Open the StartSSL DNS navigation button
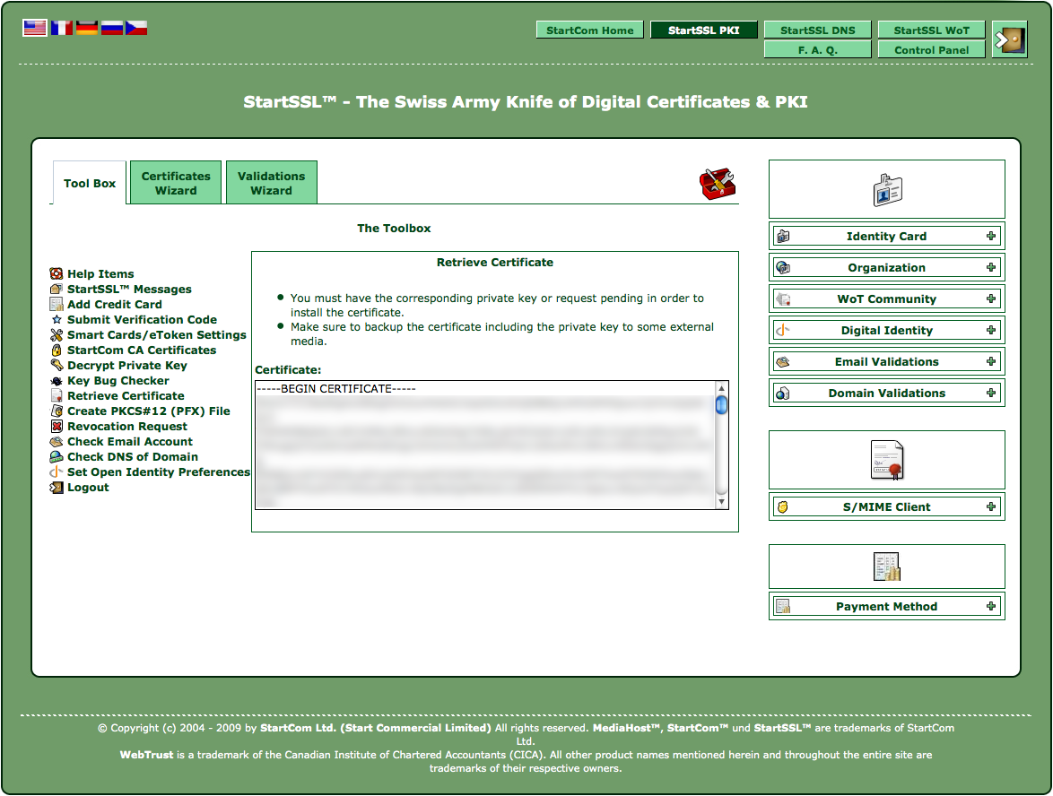The image size is (1053, 796). 818,30
